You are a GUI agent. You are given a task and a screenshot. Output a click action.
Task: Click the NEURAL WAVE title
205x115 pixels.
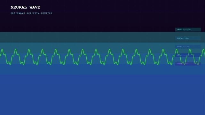click(25, 7)
